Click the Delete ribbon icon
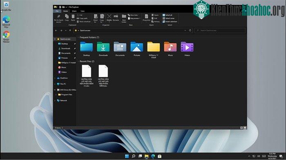This screenshot has width=286, height=160. tap(109, 18)
